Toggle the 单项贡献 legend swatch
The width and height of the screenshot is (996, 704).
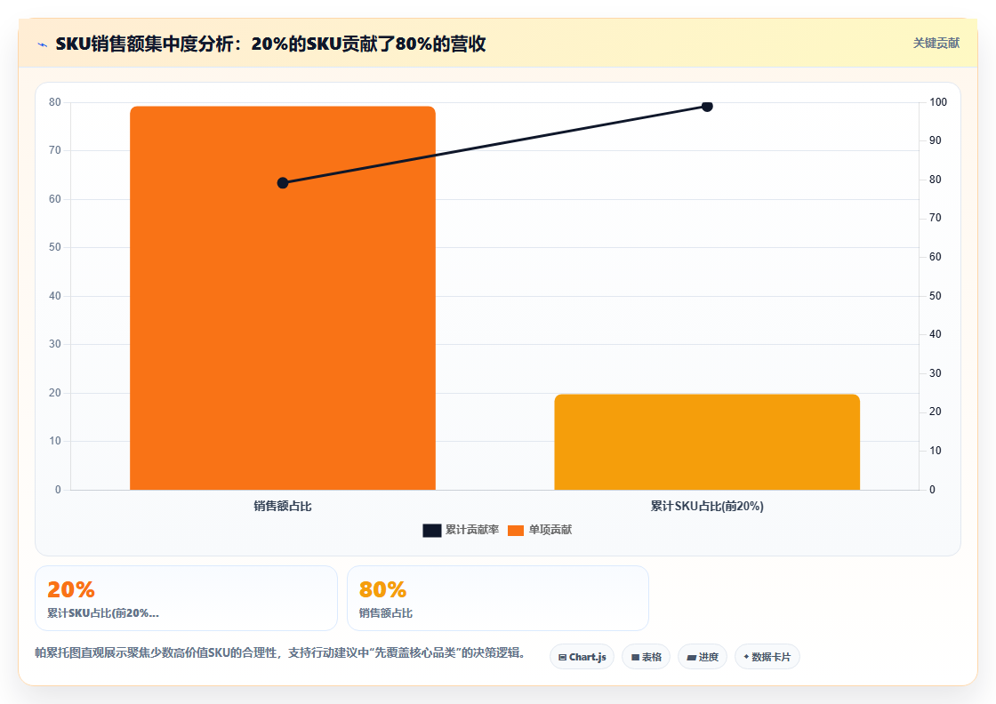pos(516,530)
